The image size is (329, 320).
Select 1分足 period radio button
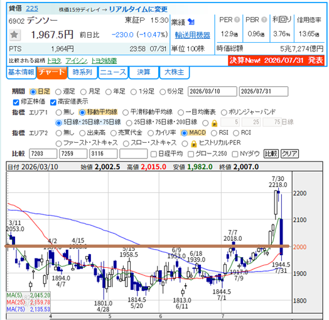[134, 92]
